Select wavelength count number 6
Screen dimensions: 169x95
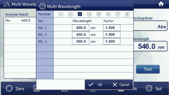(108, 14)
